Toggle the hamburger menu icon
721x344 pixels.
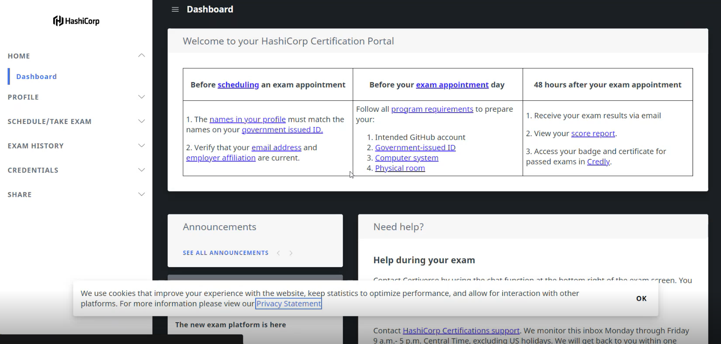tap(175, 10)
